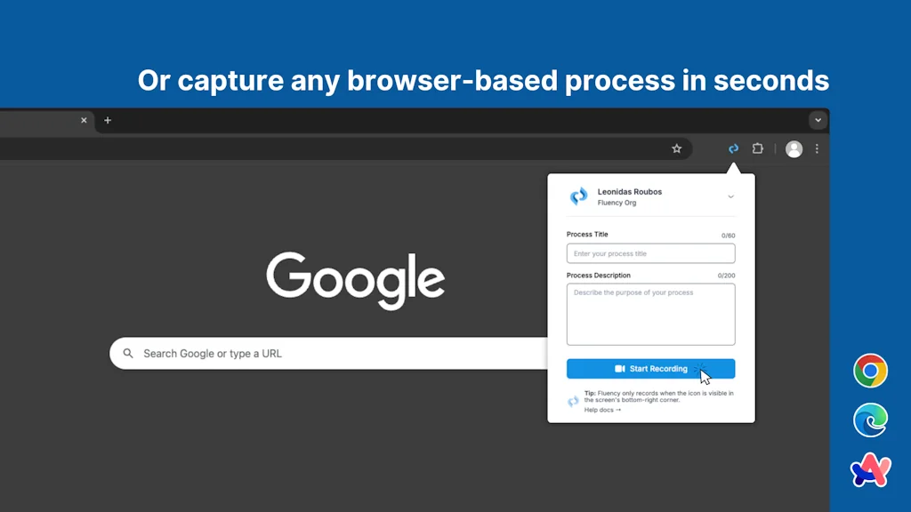Open Chrome's three-dot menu
The width and height of the screenshot is (911, 512).
tap(817, 149)
